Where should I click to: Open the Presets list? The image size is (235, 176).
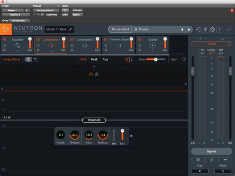pyautogui.click(x=144, y=29)
